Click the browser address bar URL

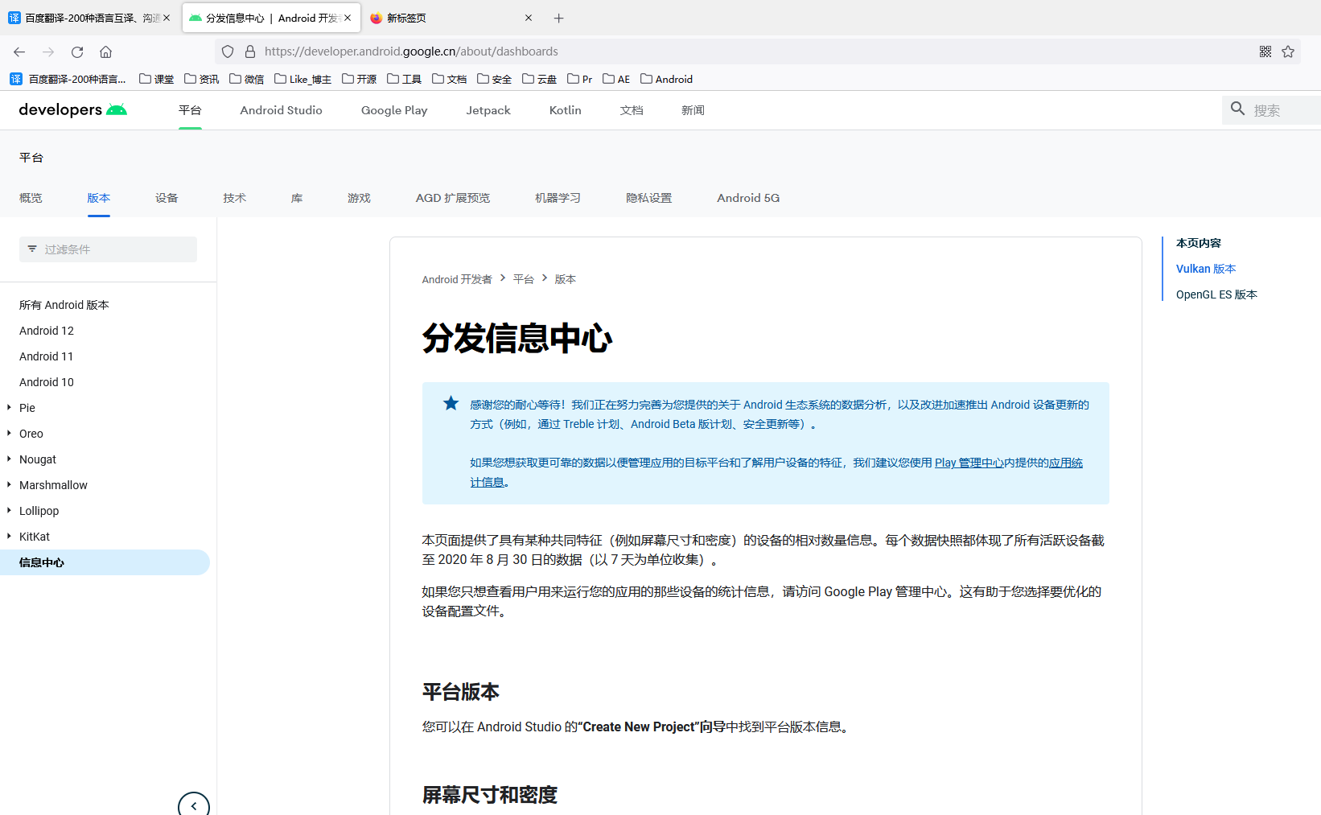411,51
